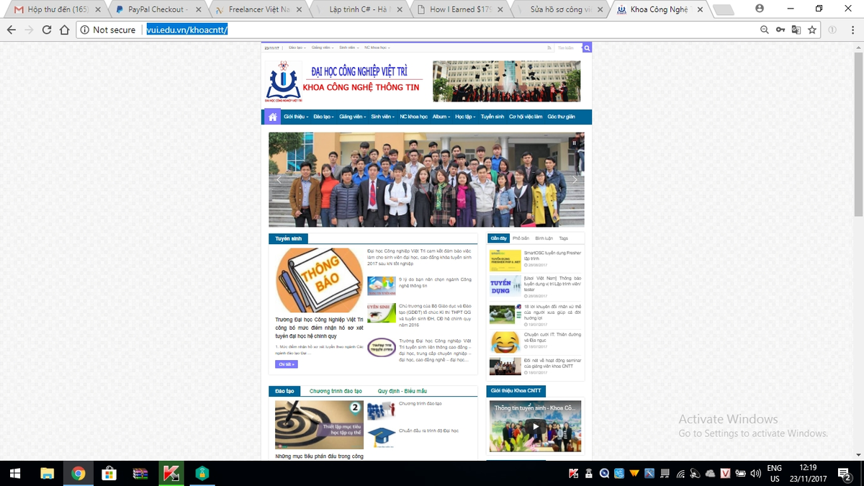Screen dimensions: 864x486
Task: Switch to the Tags tab
Action: coord(563,238)
